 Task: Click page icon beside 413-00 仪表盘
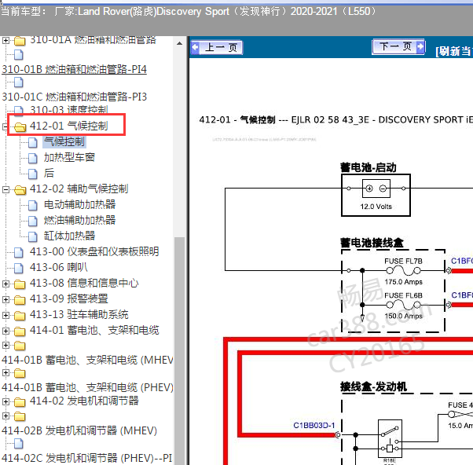19,252
